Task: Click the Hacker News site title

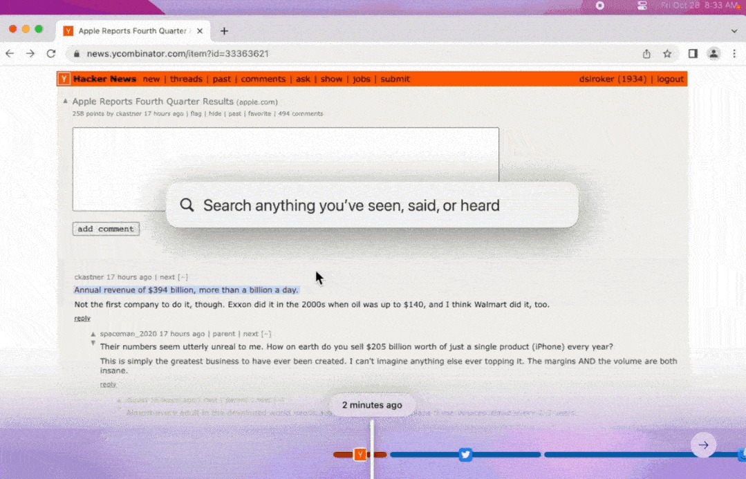Action: (x=104, y=79)
